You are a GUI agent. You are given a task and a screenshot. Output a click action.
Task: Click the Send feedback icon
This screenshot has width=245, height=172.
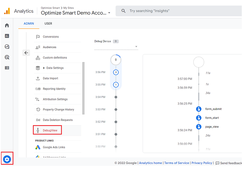point(217,163)
